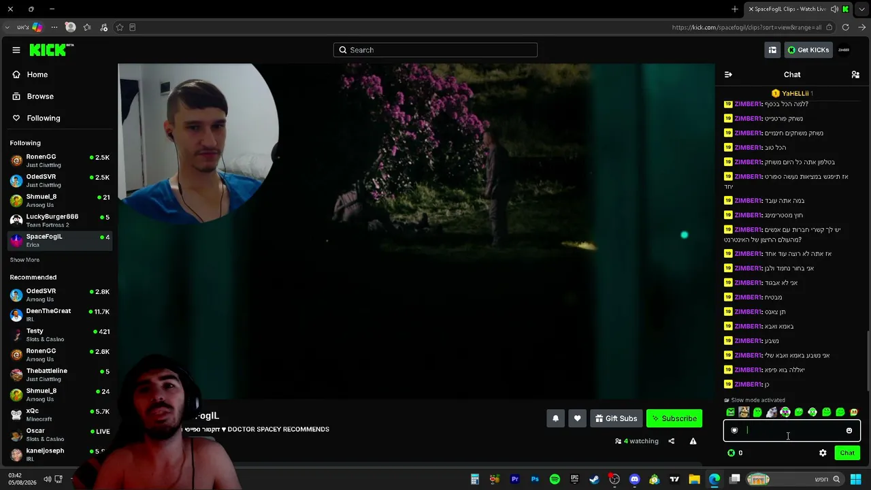Open Steam from the taskbar
The height and width of the screenshot is (490, 871).
tap(594, 479)
